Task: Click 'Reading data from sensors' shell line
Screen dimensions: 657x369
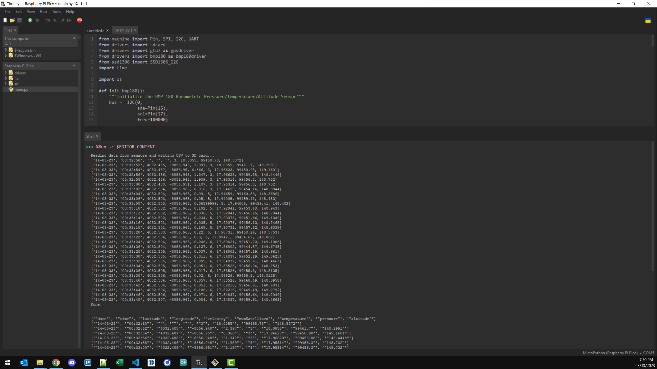Action: tap(152, 155)
